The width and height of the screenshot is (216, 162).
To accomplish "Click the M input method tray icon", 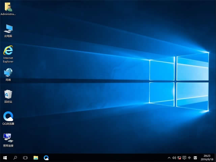I will (x=195, y=158).
